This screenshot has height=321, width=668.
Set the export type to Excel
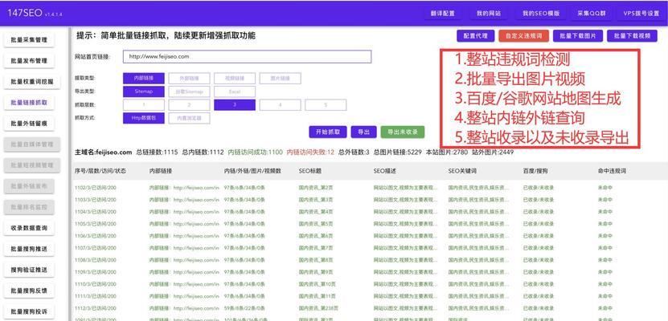tap(235, 91)
